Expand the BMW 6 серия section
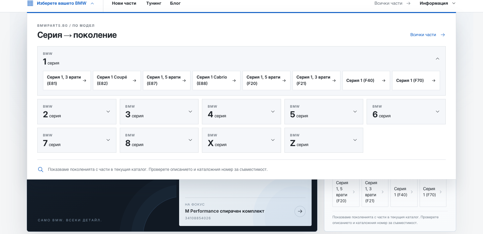Image resolution: width=483 pixels, height=234 pixels. click(x=406, y=112)
